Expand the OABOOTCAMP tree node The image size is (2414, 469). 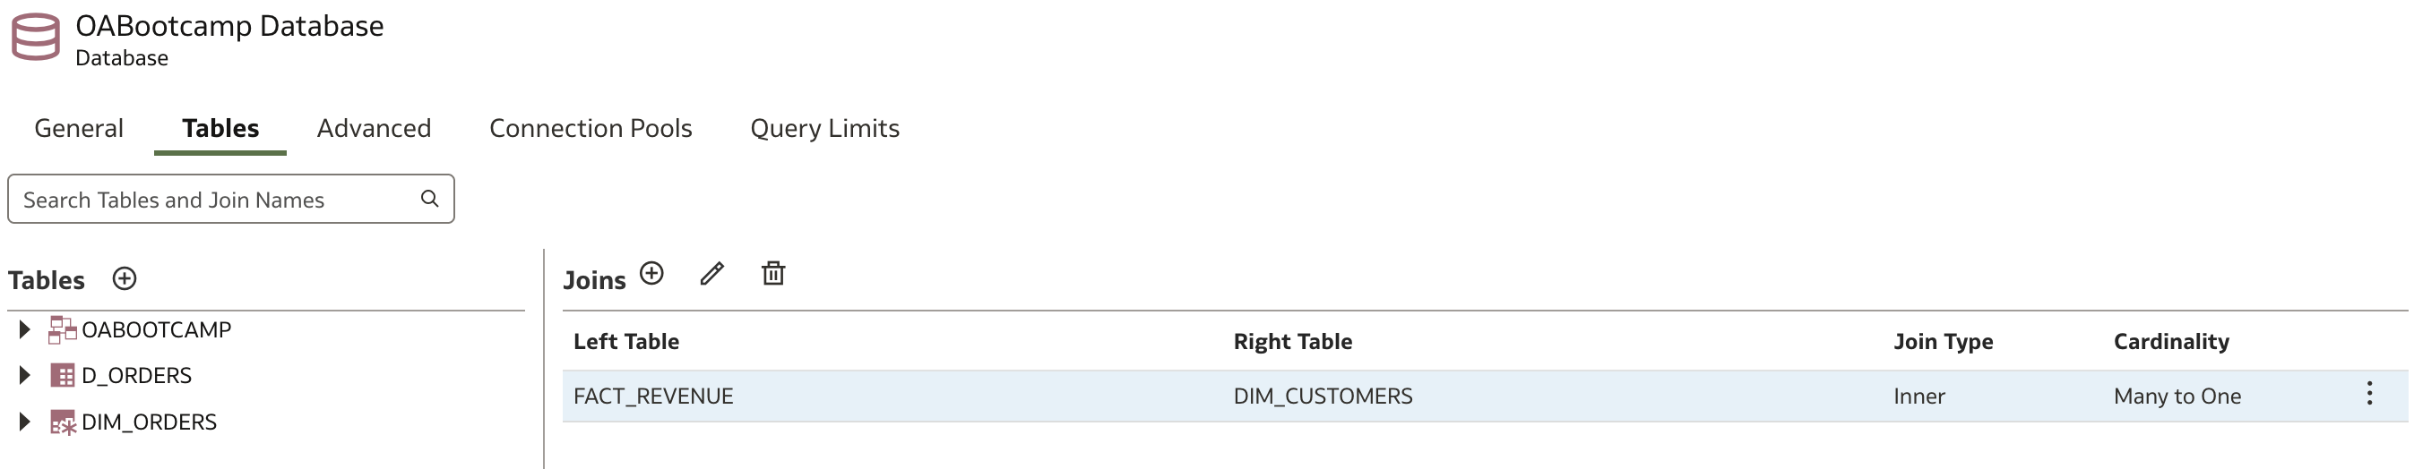pyautogui.click(x=24, y=329)
